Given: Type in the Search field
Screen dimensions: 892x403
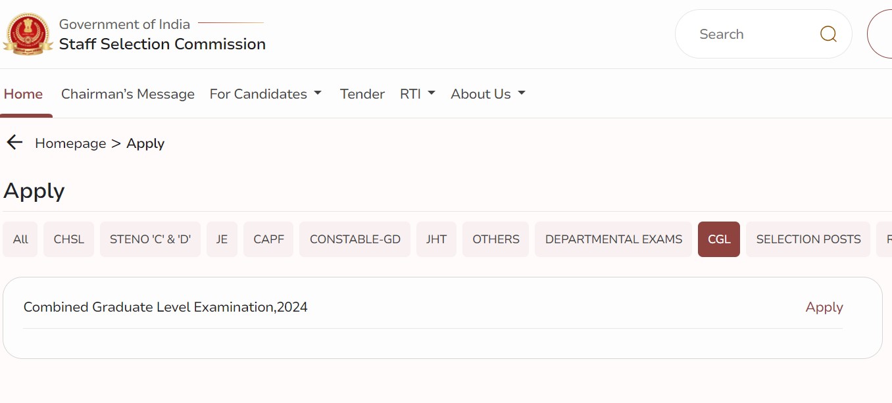Looking at the screenshot, I should click(x=750, y=34).
